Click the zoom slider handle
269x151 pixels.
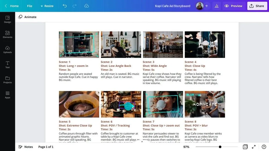point(220,147)
